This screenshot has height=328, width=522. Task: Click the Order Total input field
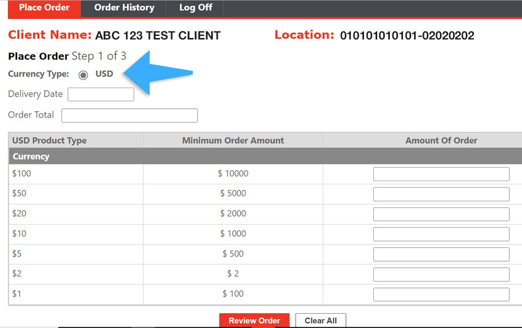click(129, 115)
